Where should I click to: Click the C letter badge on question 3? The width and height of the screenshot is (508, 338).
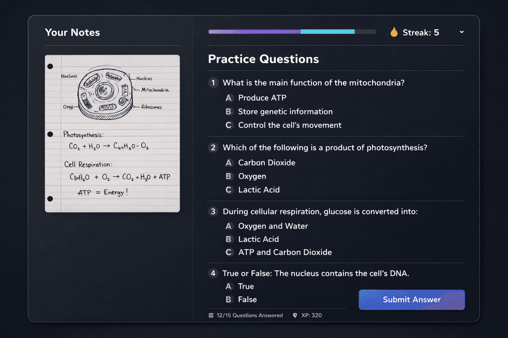(x=229, y=252)
